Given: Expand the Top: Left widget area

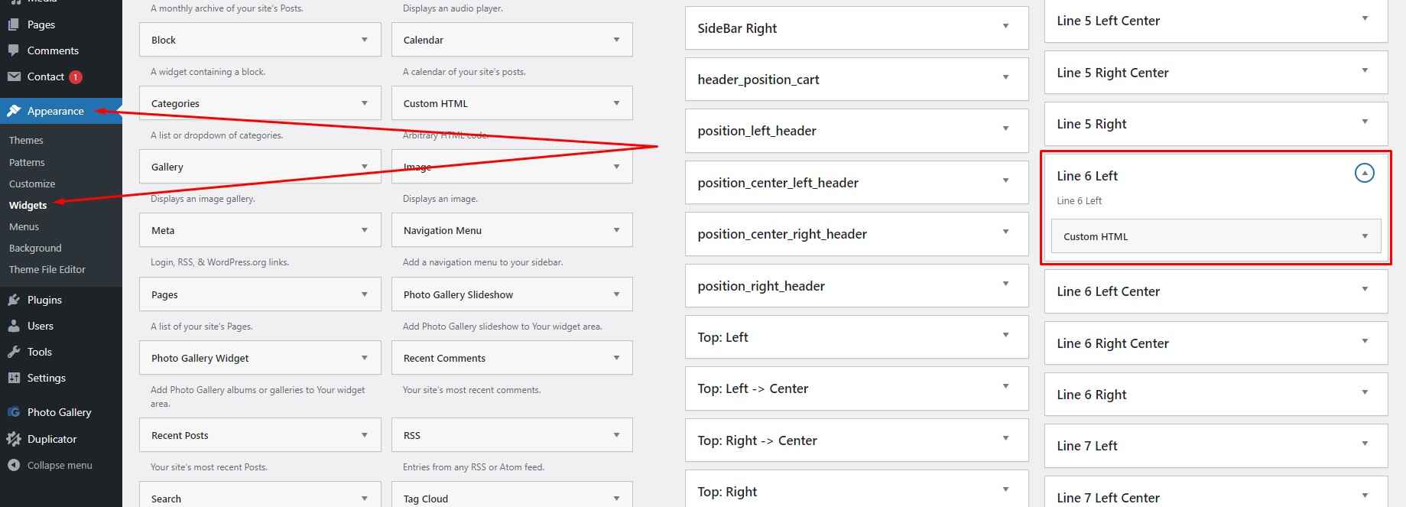Looking at the screenshot, I should 1005,336.
